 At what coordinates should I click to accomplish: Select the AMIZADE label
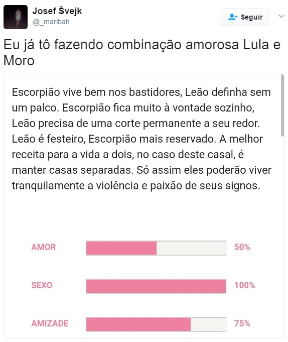tap(50, 323)
